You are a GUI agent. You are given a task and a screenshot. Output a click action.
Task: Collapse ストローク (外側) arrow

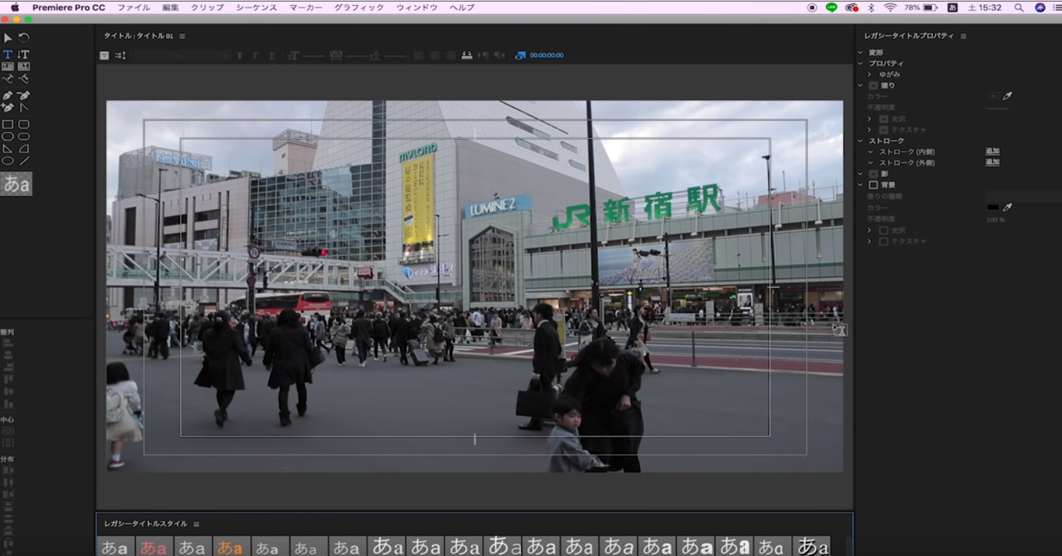click(x=870, y=163)
